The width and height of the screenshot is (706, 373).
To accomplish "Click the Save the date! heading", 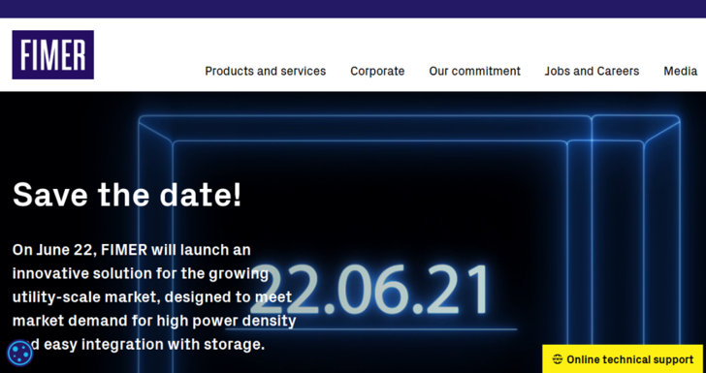I will coord(127,195).
